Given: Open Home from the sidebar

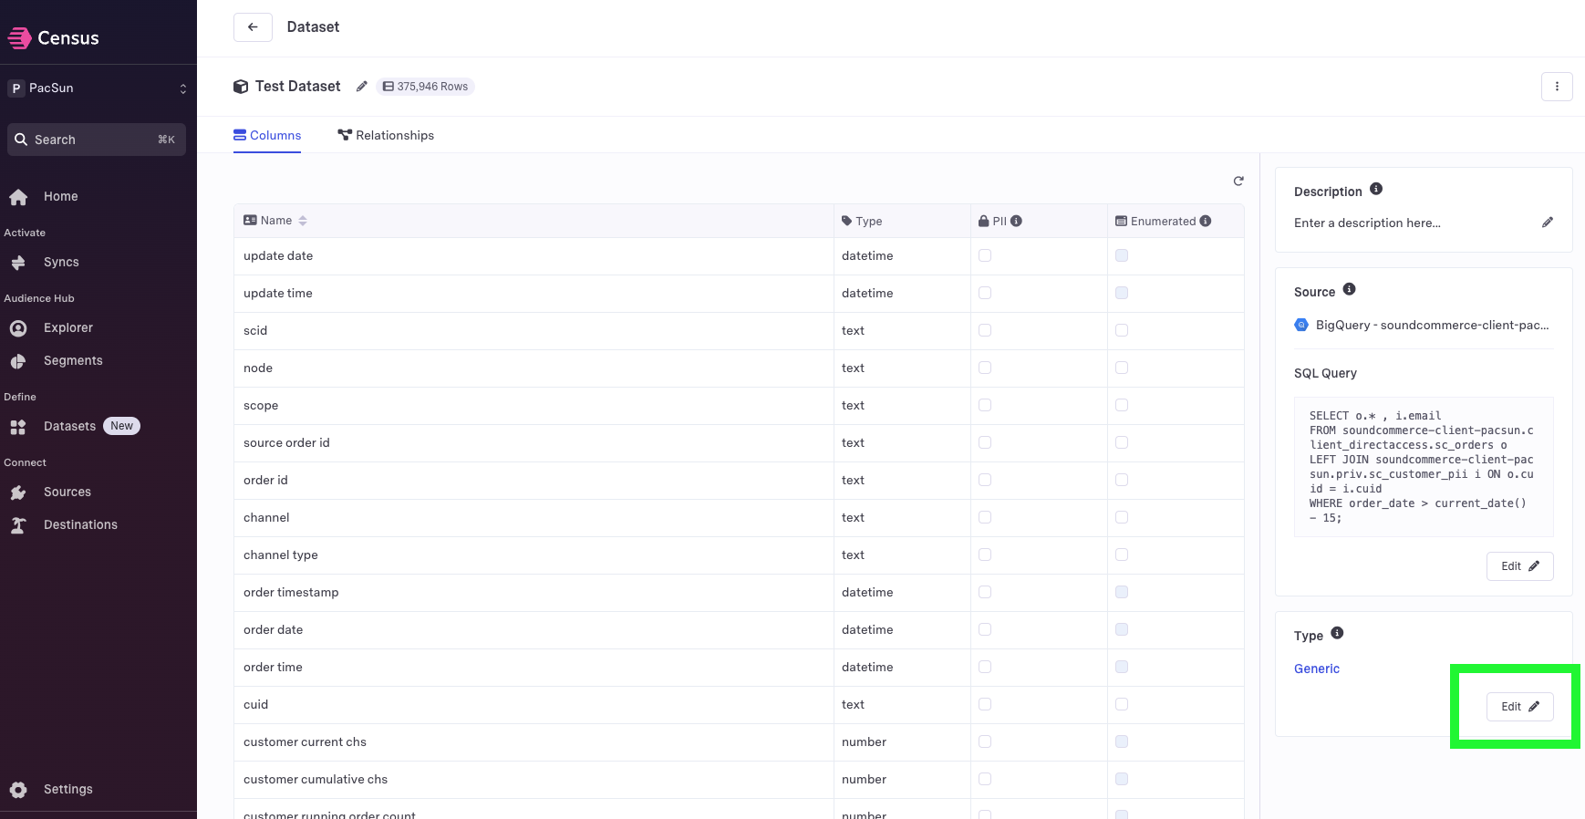Looking at the screenshot, I should [x=60, y=196].
